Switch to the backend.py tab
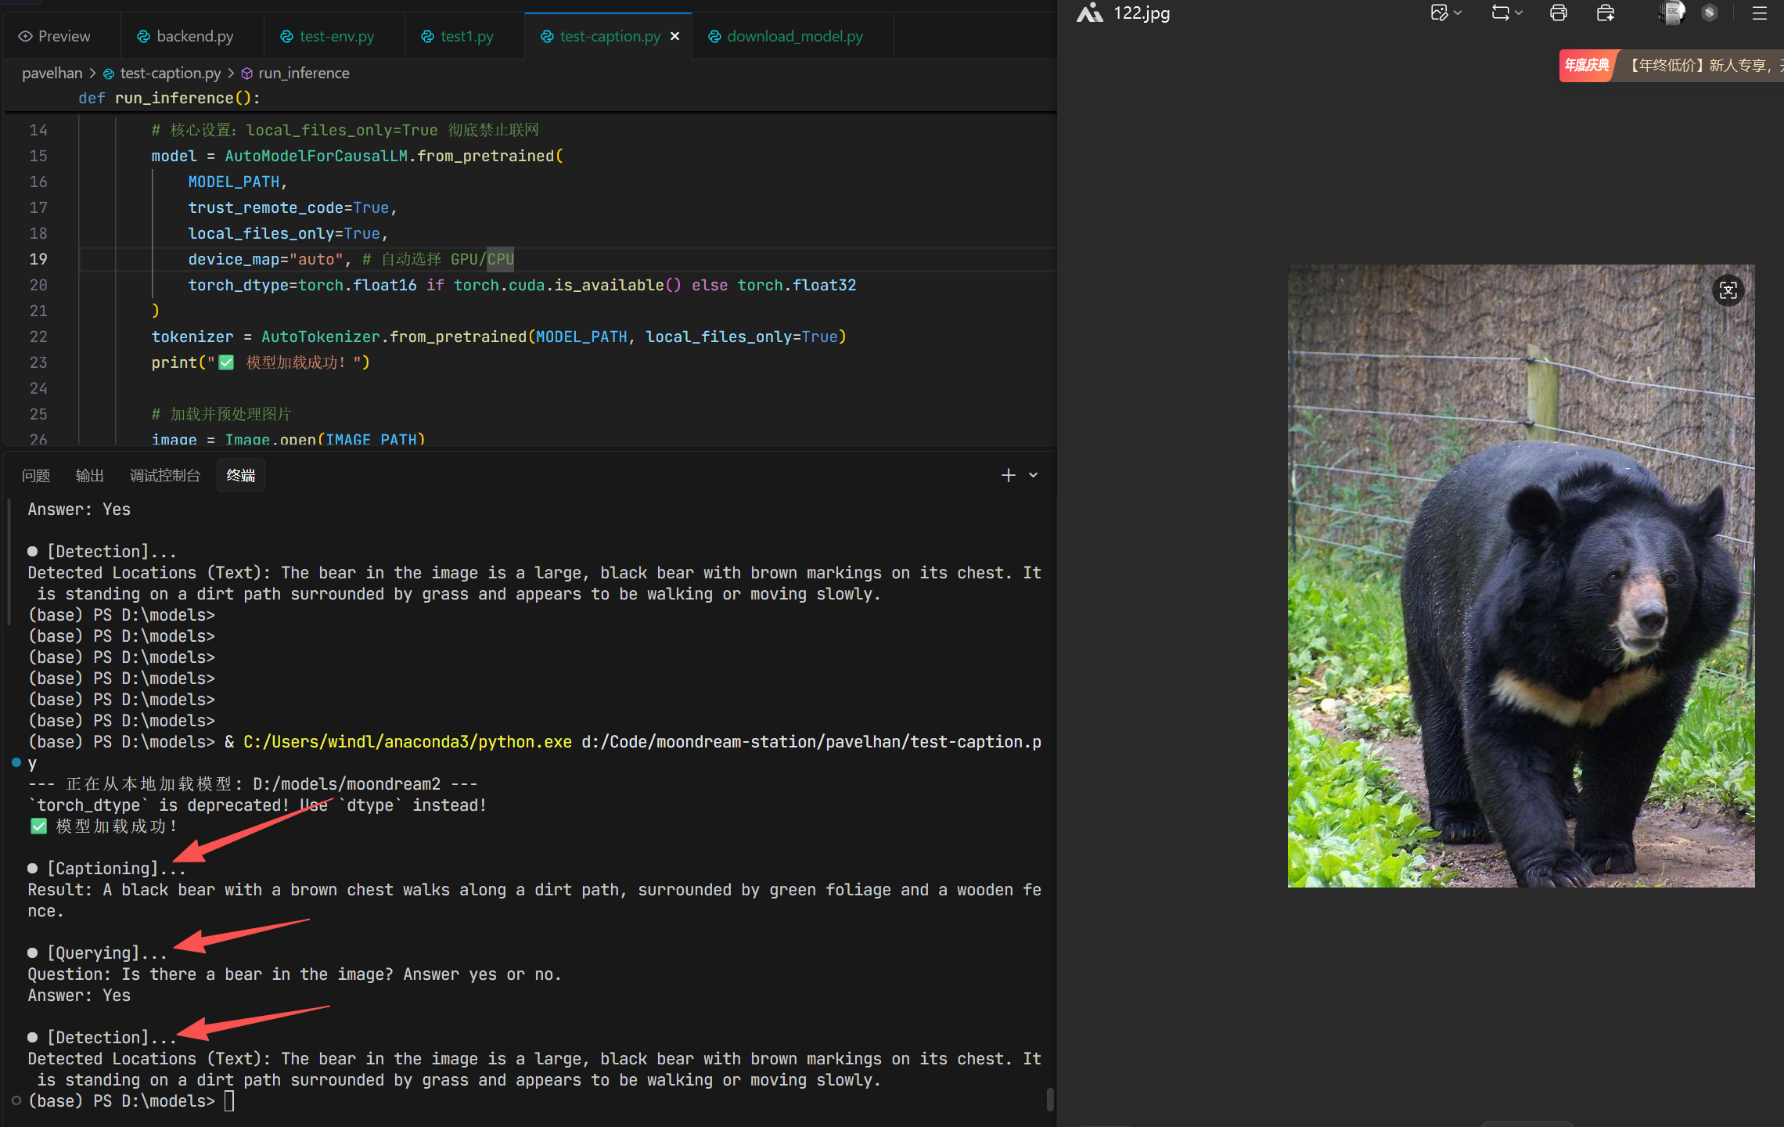This screenshot has height=1127, width=1784. (x=185, y=36)
